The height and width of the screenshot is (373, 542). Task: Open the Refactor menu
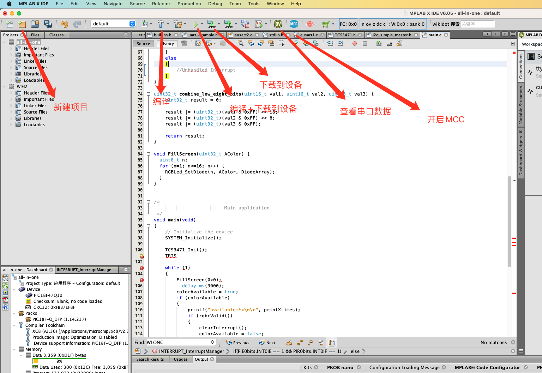tap(161, 4)
